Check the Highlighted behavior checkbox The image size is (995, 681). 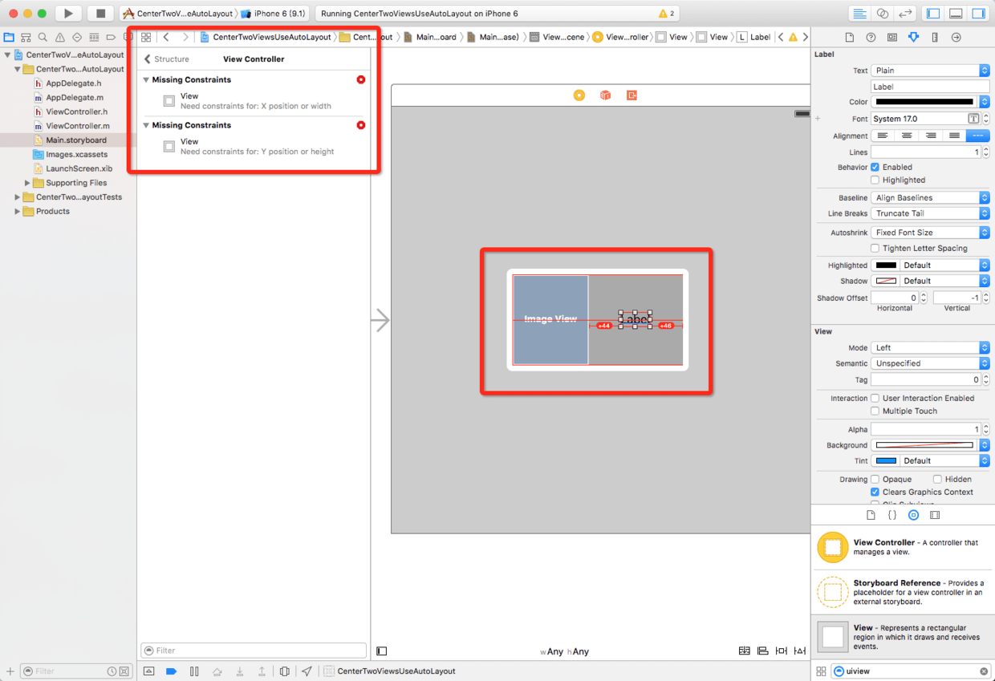coord(875,180)
